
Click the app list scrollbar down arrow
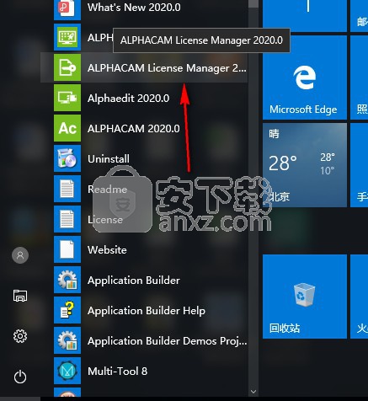coord(253,391)
